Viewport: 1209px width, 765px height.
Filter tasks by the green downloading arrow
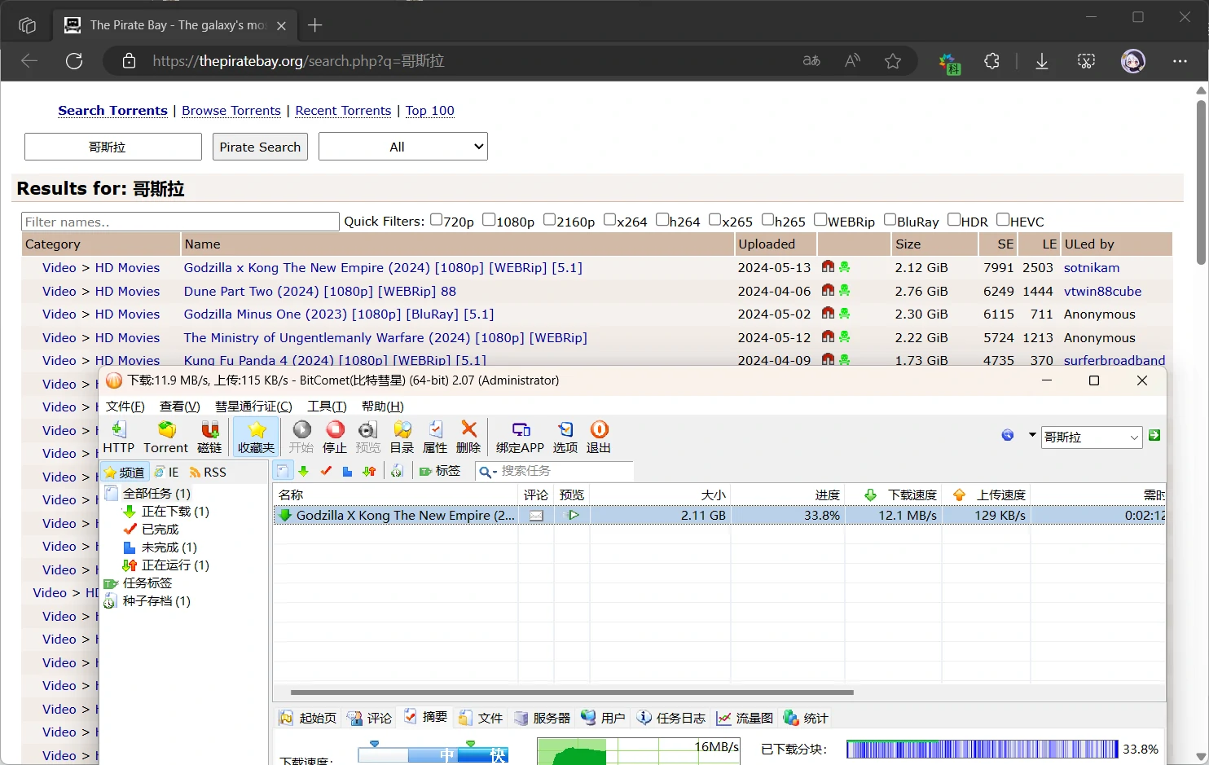304,471
